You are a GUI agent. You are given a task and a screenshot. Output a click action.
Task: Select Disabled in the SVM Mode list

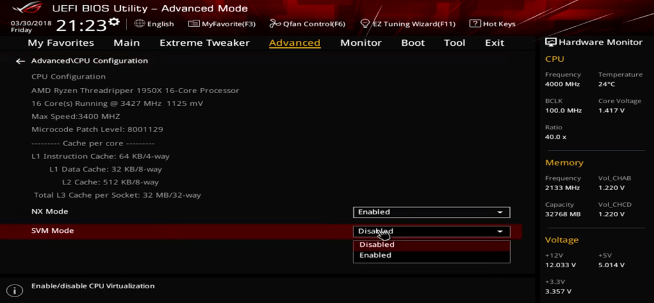(377, 245)
